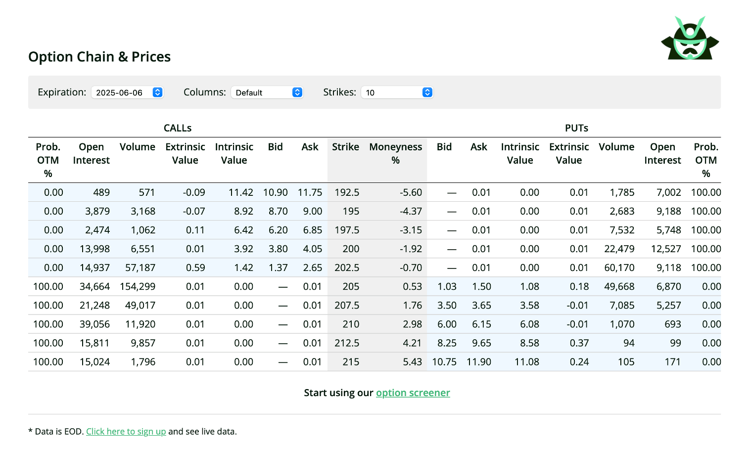Click the calls Bid column header

275,147
